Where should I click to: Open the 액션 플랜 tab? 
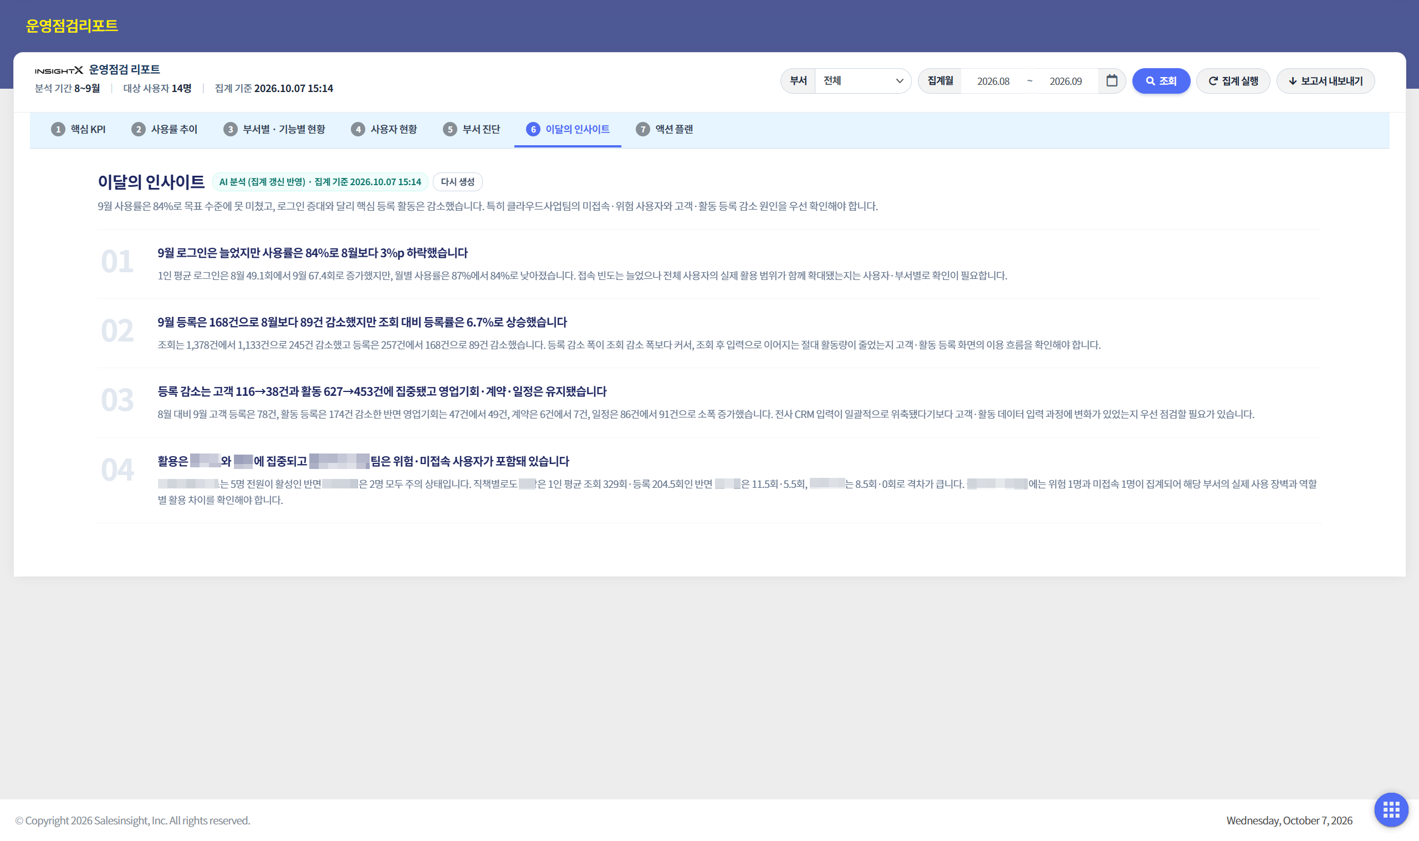point(665,130)
